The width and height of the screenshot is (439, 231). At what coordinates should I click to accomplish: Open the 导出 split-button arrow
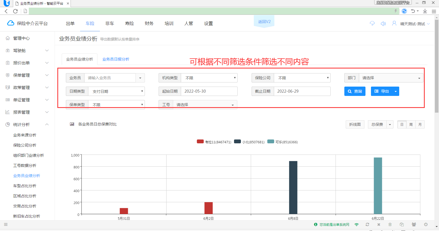coord(396,91)
